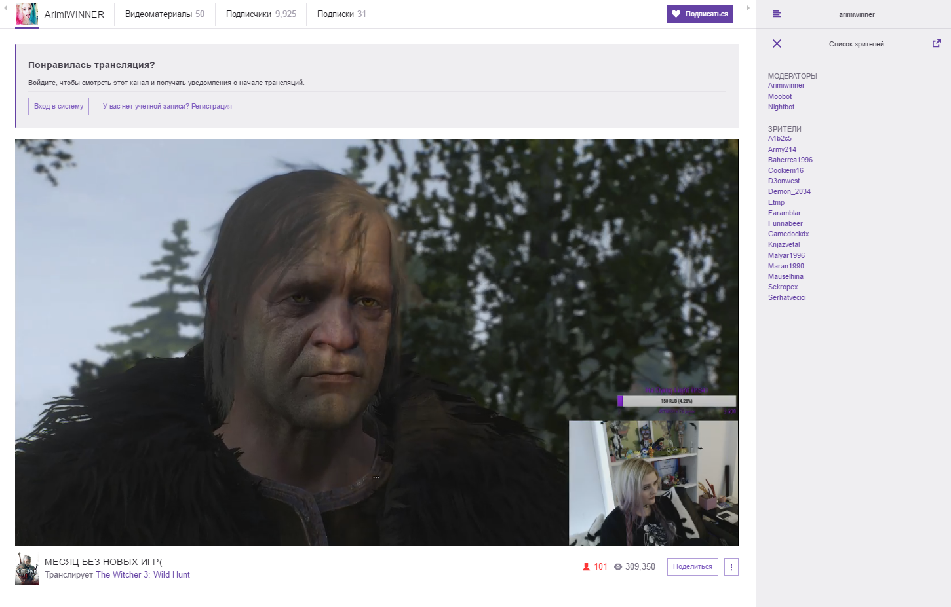Viewport: 951px width, 607px height.
Task: Click the arimiwinner chat header title
Action: pyautogui.click(x=857, y=14)
